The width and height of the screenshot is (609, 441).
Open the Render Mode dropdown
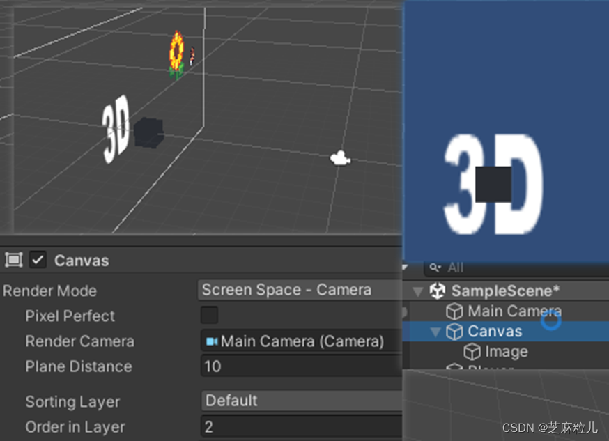[x=300, y=290]
